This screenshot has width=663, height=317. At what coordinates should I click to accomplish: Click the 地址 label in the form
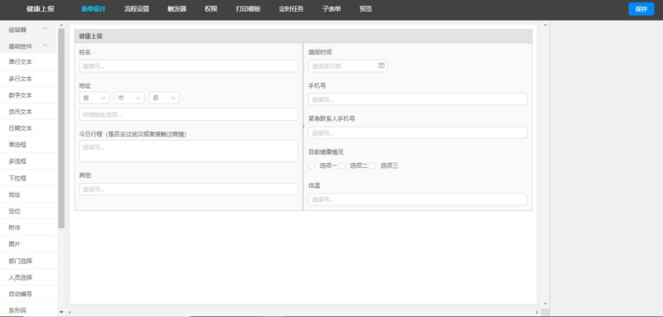tap(85, 86)
